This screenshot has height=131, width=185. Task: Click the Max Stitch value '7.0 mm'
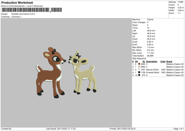[150, 47]
